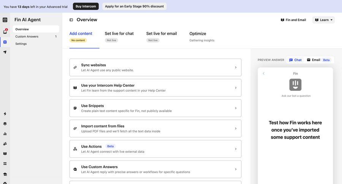342x184 pixels.
Task: Click the Use Snippets title
Action: pyautogui.click(x=92, y=106)
